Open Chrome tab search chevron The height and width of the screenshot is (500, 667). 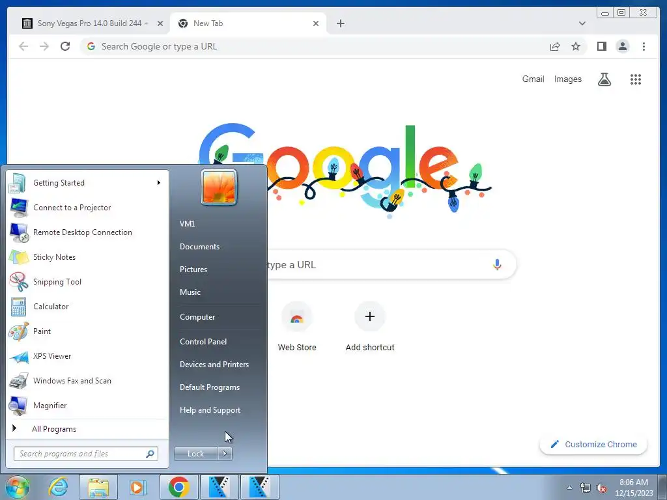[582, 23]
